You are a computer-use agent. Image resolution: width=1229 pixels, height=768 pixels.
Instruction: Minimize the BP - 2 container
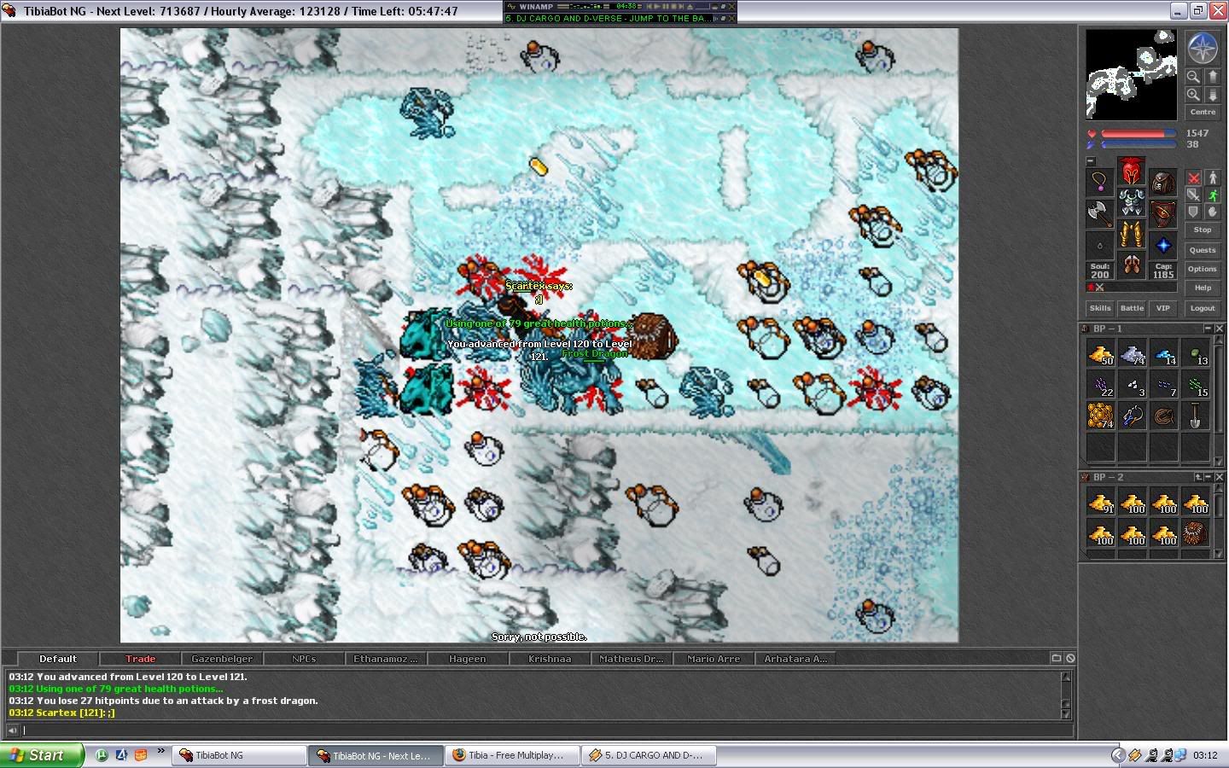(x=1208, y=477)
